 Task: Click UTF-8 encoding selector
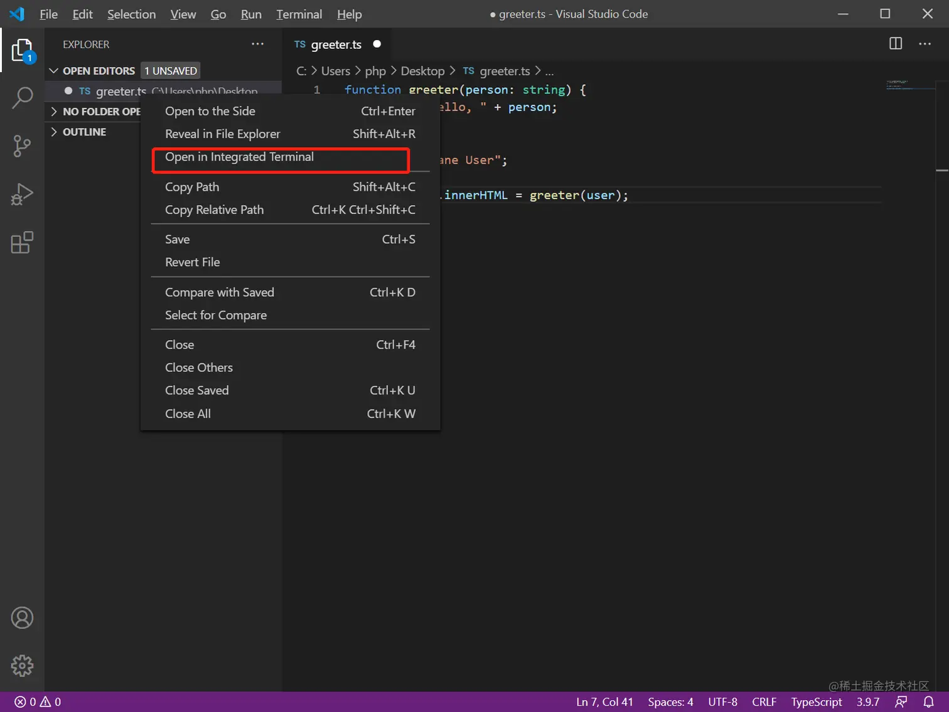pyautogui.click(x=722, y=702)
